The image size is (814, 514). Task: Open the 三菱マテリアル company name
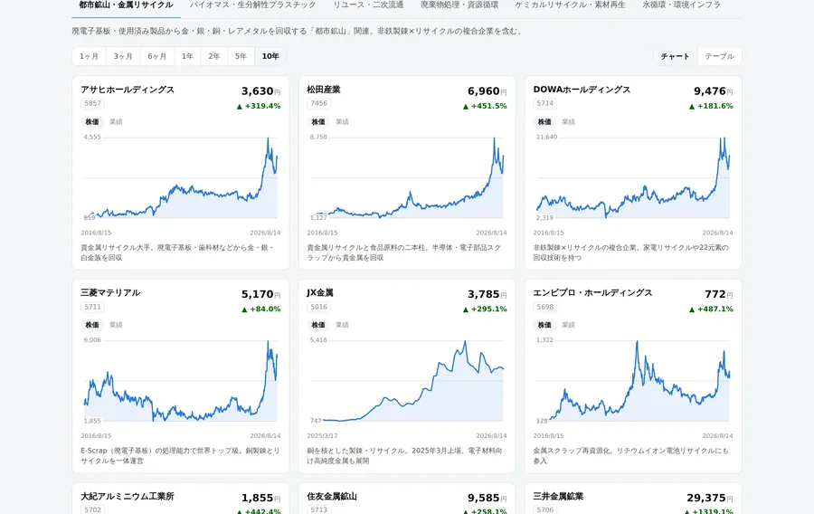tap(110, 292)
